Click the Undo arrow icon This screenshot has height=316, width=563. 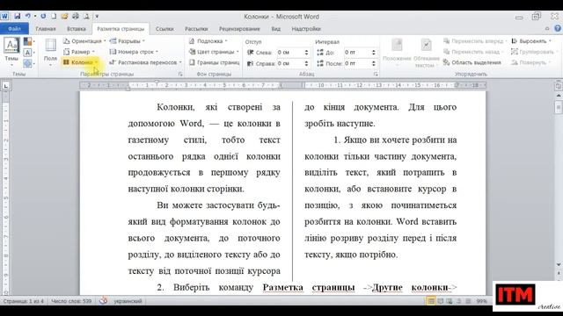(x=27, y=16)
